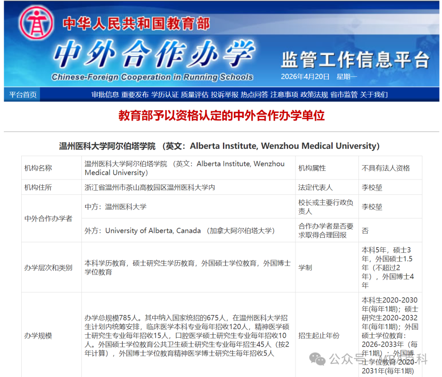Screen dimensions: 442x377
Task: Click the red heading 教育部予以资格认定的中外合作办学单位
Action: 221,116
